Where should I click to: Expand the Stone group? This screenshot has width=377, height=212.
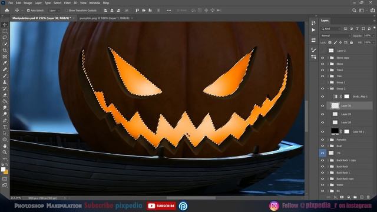point(328,64)
